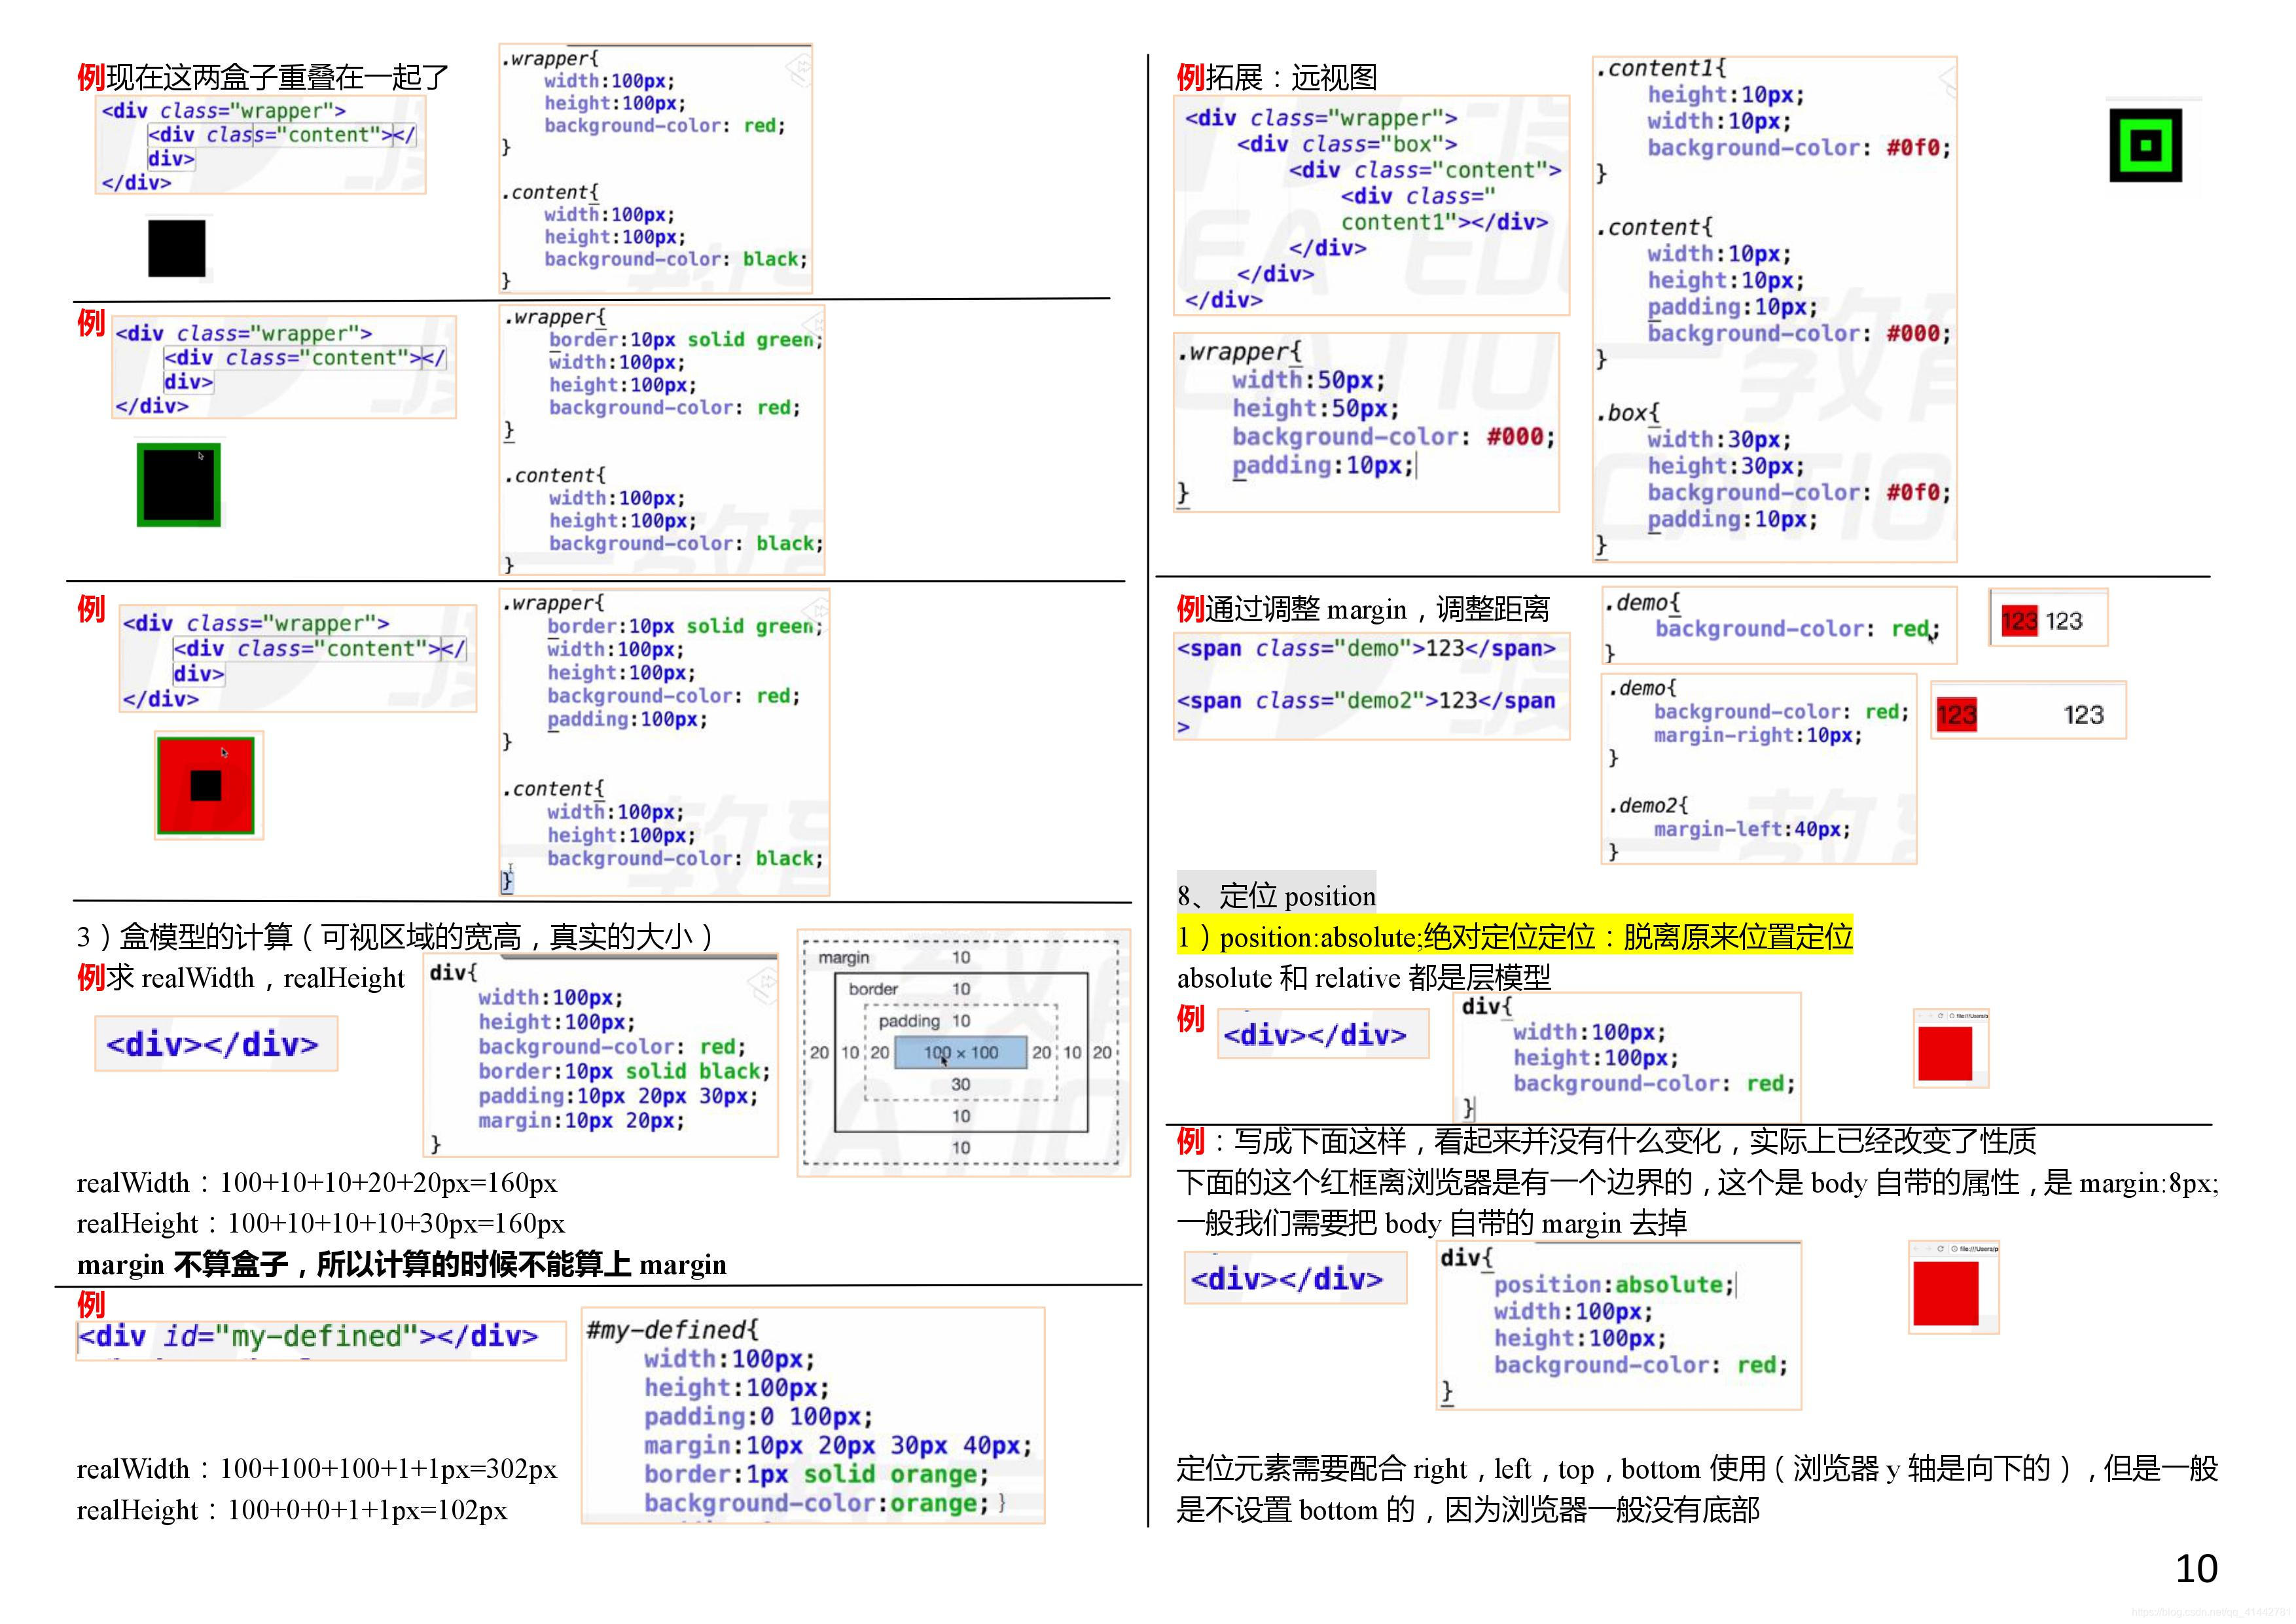The image size is (2296, 1624).
Task: Click the green-bordered black square output
Action: pyautogui.click(x=179, y=485)
